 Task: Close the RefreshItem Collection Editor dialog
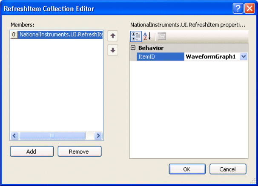pyautogui.click(x=249, y=8)
